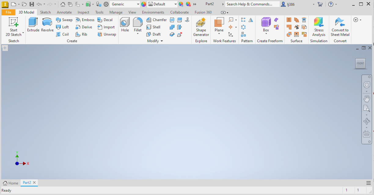Create a freeform Box
The height and width of the screenshot is (195, 374).
tap(266, 23)
